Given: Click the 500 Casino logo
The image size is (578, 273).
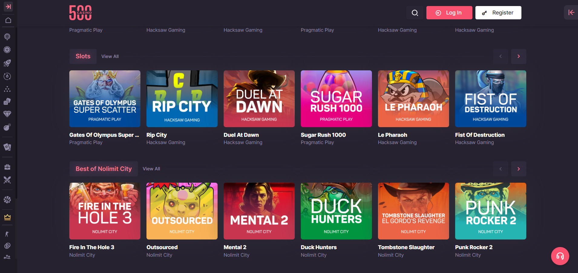Looking at the screenshot, I should 80,13.
